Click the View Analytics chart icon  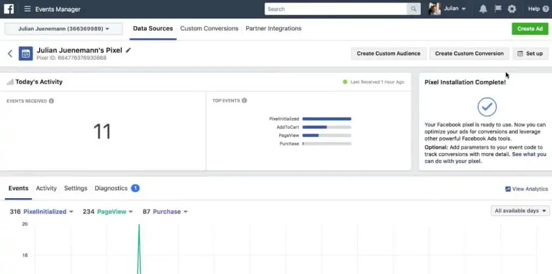[508, 189]
